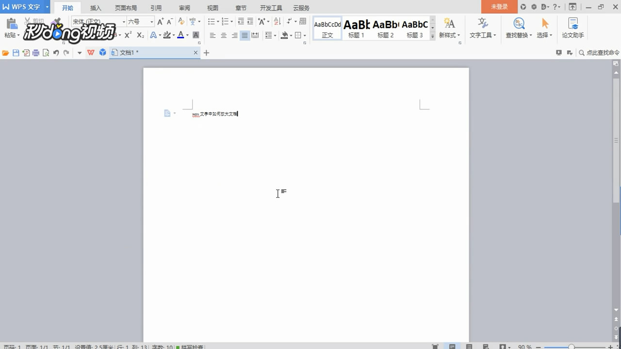The height and width of the screenshot is (349, 621).
Task: Click the red WPS home icon next to tabs
Action: [x=91, y=53]
